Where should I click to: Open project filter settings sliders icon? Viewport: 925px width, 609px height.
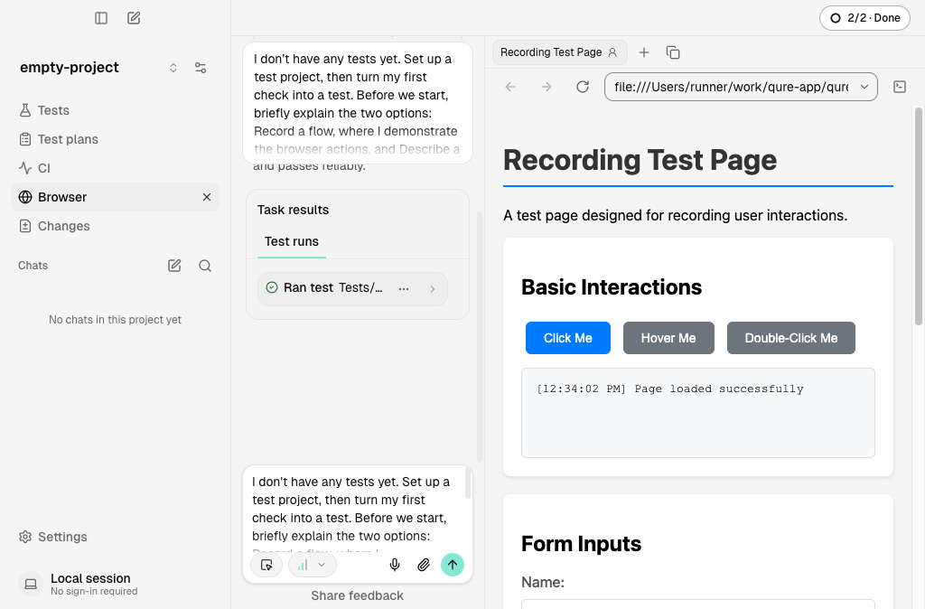(x=201, y=68)
